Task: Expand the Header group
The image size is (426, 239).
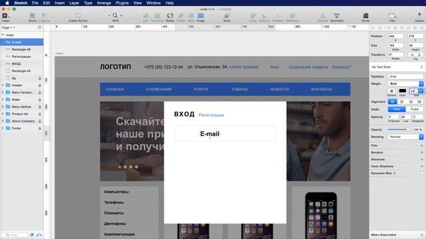Action: pos(3,85)
